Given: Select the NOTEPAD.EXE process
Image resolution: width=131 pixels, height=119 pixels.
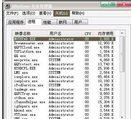Looking at the screenshot, I should click(64, 39).
